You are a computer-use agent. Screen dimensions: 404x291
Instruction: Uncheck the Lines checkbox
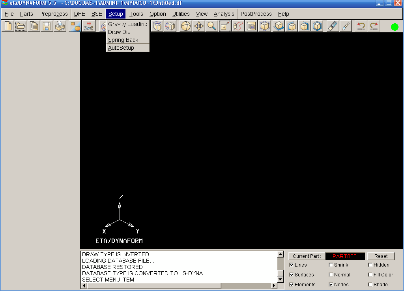[292, 265]
